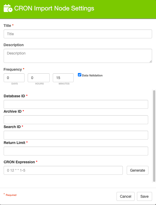Click the Return Limit input
This screenshot has width=156, height=205.
[76, 151]
